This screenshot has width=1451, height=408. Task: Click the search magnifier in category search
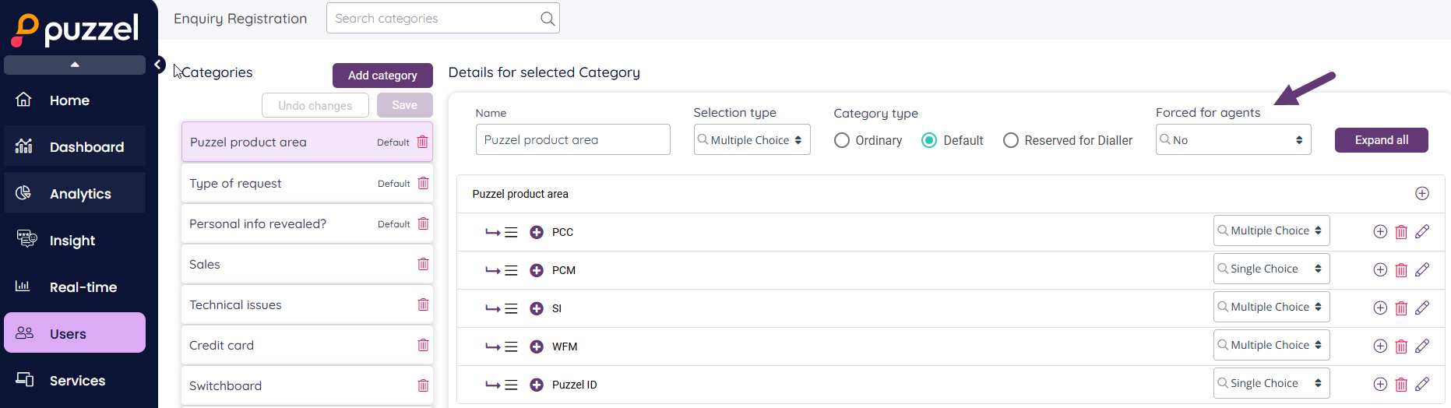point(548,19)
